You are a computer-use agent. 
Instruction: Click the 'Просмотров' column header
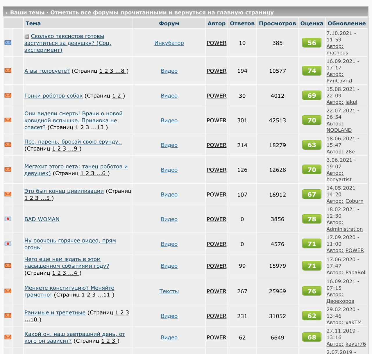tap(278, 24)
